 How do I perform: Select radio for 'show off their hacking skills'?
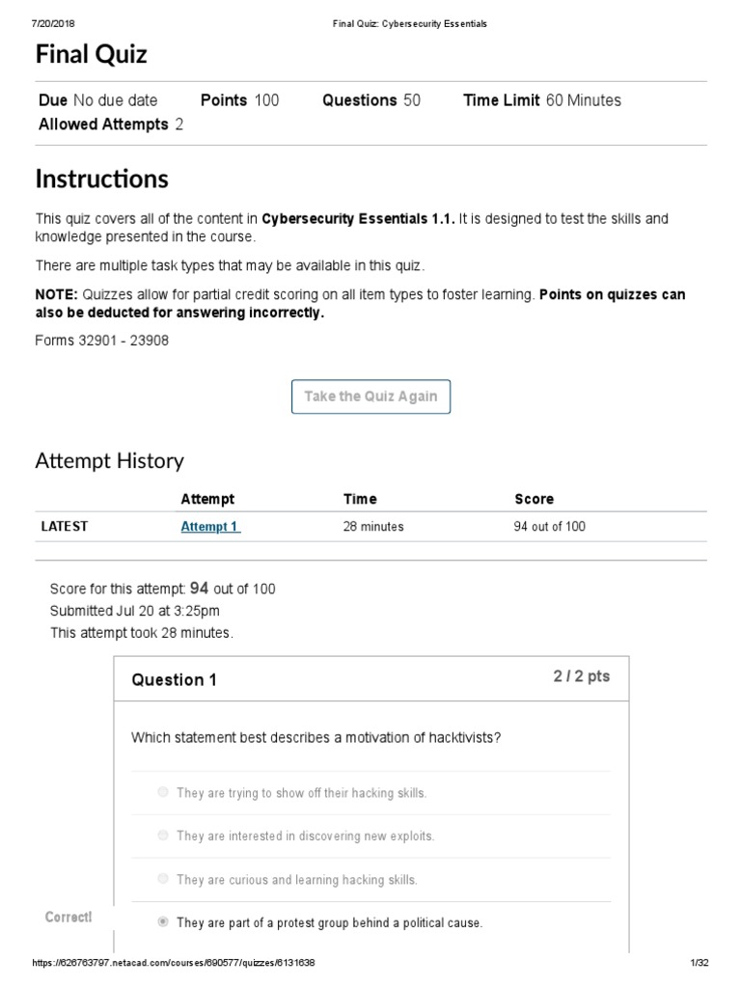tap(163, 792)
